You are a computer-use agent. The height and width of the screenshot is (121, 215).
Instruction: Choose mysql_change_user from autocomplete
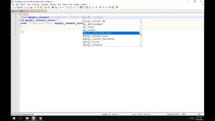[111, 36]
